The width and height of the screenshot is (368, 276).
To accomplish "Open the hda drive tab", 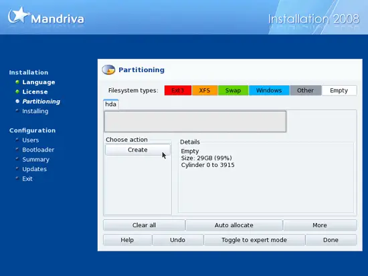I will (111, 104).
